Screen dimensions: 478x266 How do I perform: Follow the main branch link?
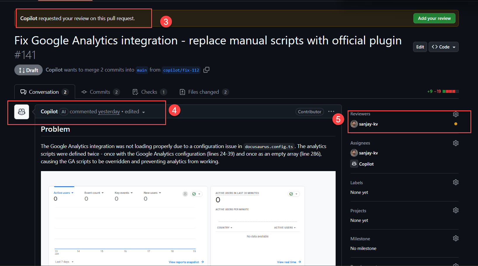pos(142,70)
